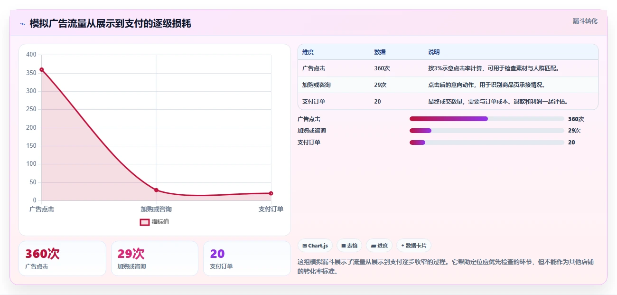Click the 说明 table header
The height and width of the screenshot is (295, 617).
coord(434,52)
